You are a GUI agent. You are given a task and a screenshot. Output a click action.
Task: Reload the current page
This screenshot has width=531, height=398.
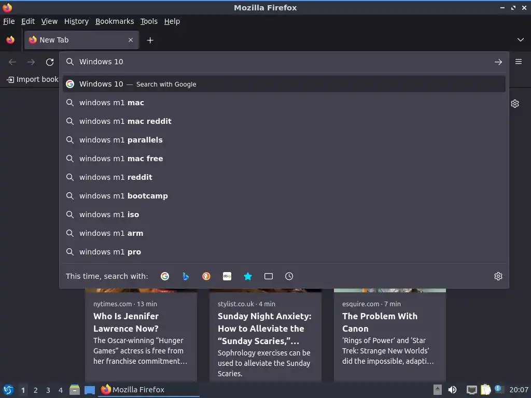pos(50,62)
